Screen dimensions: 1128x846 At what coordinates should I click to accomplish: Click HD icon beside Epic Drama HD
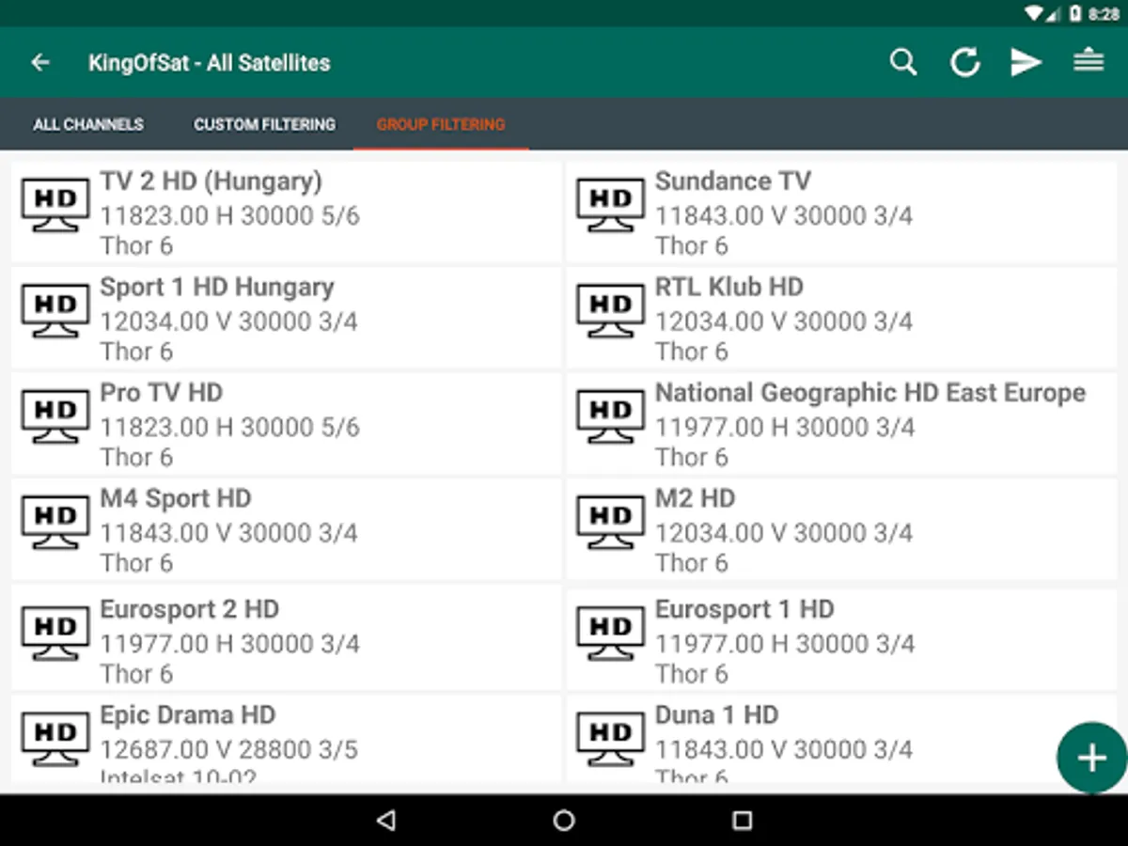point(55,740)
